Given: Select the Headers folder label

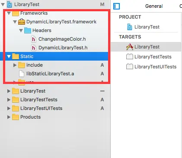Looking at the screenshot, I should [x=42, y=30].
